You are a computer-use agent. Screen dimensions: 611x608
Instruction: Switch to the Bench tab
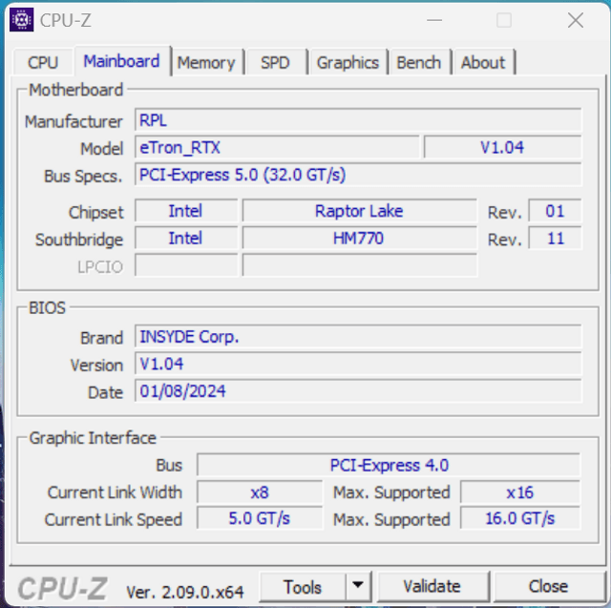(418, 62)
